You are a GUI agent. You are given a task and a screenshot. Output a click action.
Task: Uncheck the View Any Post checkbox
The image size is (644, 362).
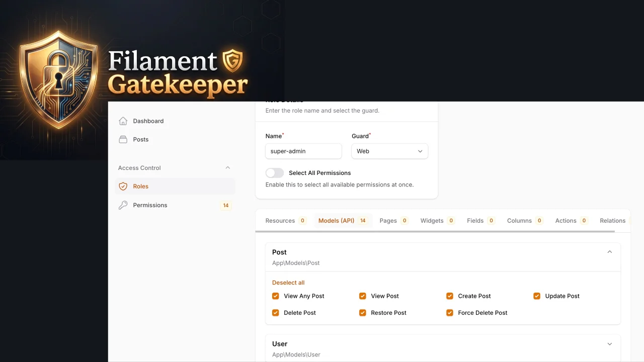click(x=275, y=296)
